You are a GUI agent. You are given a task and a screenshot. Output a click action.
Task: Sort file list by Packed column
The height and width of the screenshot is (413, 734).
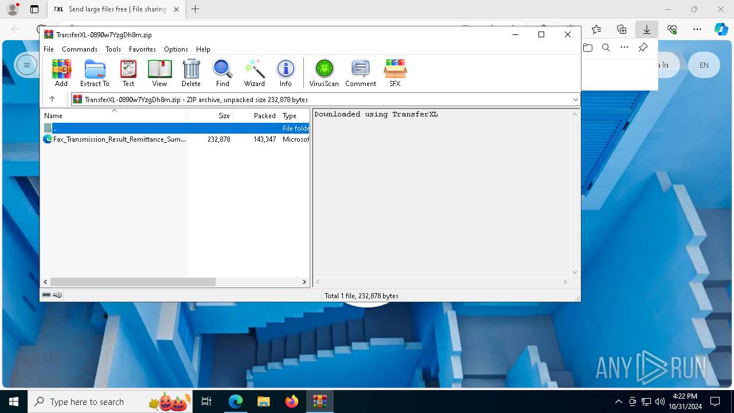pyautogui.click(x=256, y=115)
